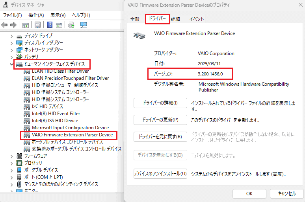Click the ヒューマン インターフェイス デバイス category icon
This screenshot has width=305, height=202.
coord(19,64)
